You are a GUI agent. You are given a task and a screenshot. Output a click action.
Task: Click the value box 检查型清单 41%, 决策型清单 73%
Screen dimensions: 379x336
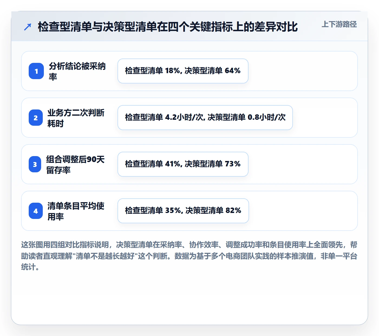coord(183,164)
